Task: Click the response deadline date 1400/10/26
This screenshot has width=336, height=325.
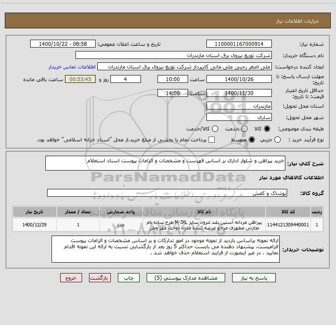Action: (x=239, y=79)
